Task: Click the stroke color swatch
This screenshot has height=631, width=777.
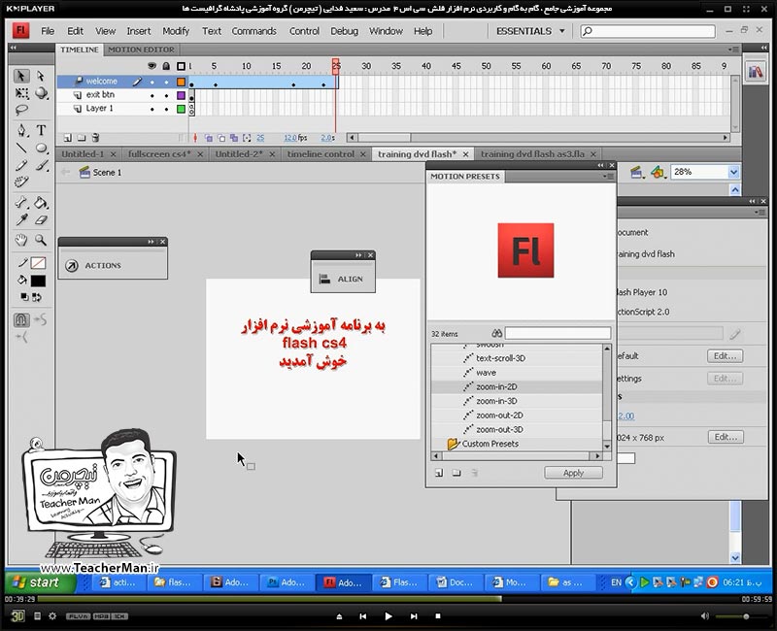Action: (38, 263)
